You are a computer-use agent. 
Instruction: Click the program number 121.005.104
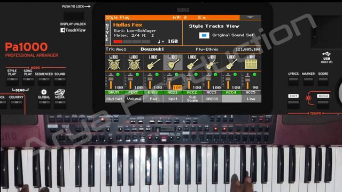[248, 50]
